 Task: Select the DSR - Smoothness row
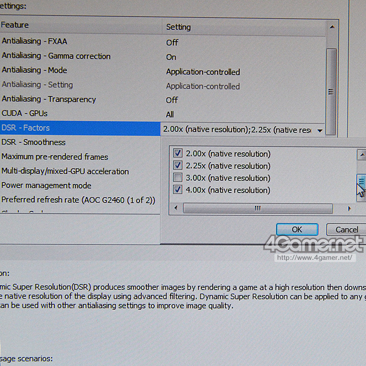(80, 142)
